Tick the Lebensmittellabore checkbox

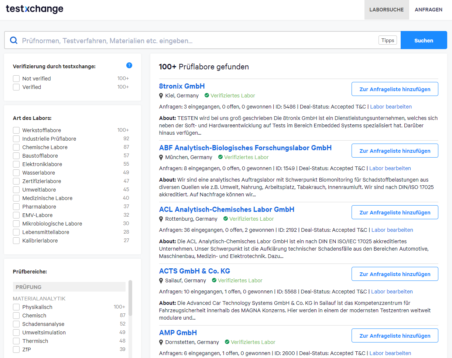(x=16, y=232)
